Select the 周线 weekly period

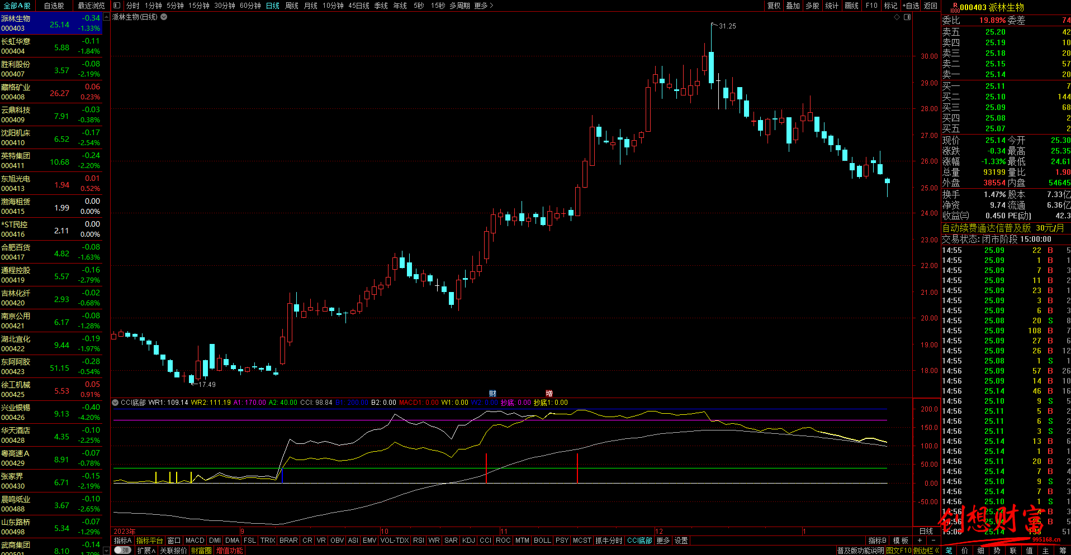[x=292, y=6]
